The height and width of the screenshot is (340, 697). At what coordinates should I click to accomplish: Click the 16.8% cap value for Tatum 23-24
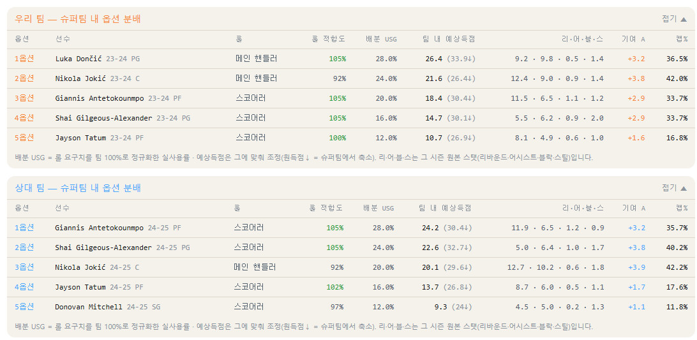[x=677, y=138]
